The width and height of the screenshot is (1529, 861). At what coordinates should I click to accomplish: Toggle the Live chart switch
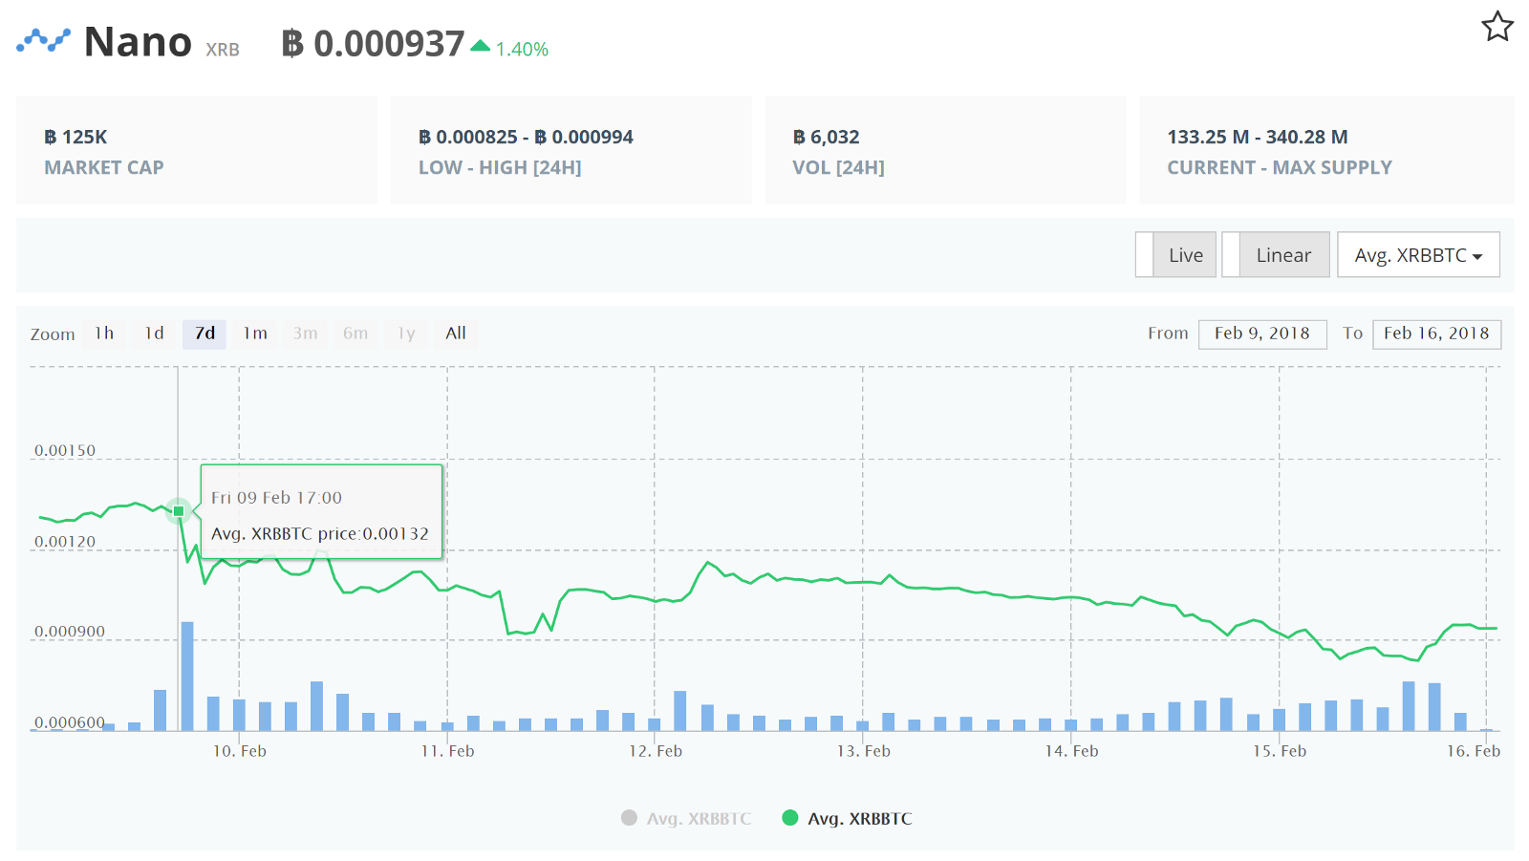pos(1175,255)
